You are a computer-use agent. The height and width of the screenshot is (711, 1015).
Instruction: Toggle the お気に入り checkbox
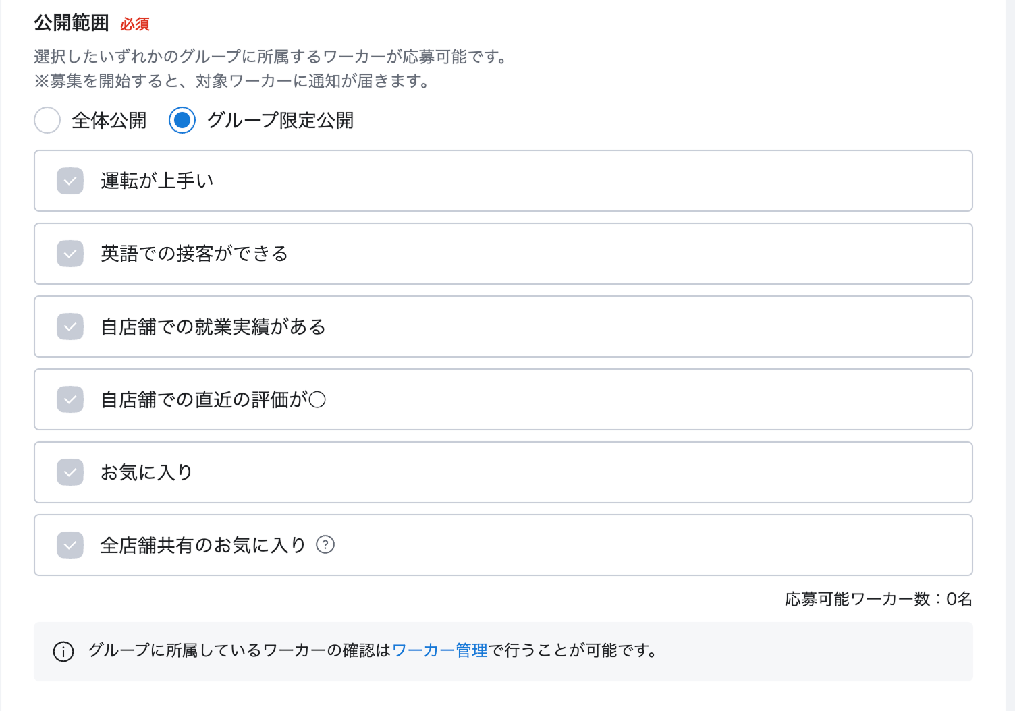(x=70, y=472)
